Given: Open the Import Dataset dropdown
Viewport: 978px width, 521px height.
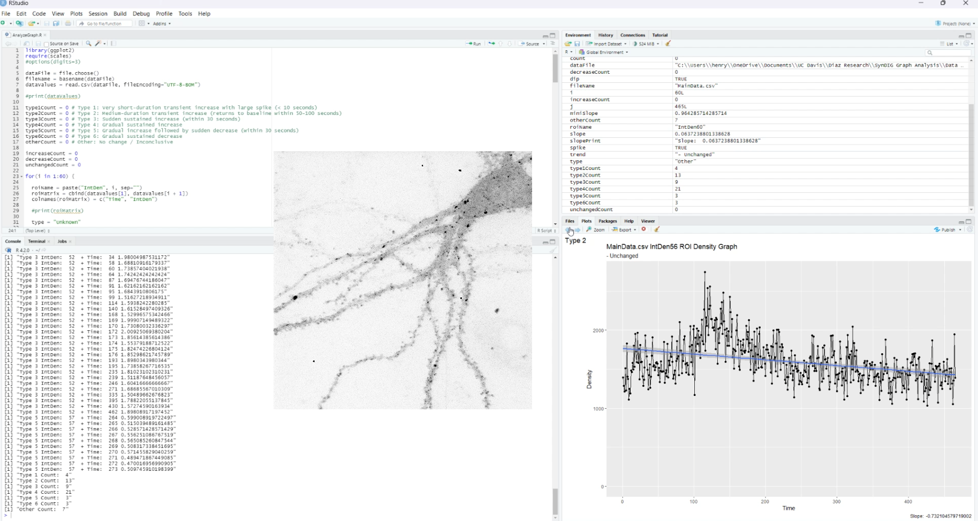Looking at the screenshot, I should pyautogui.click(x=606, y=44).
